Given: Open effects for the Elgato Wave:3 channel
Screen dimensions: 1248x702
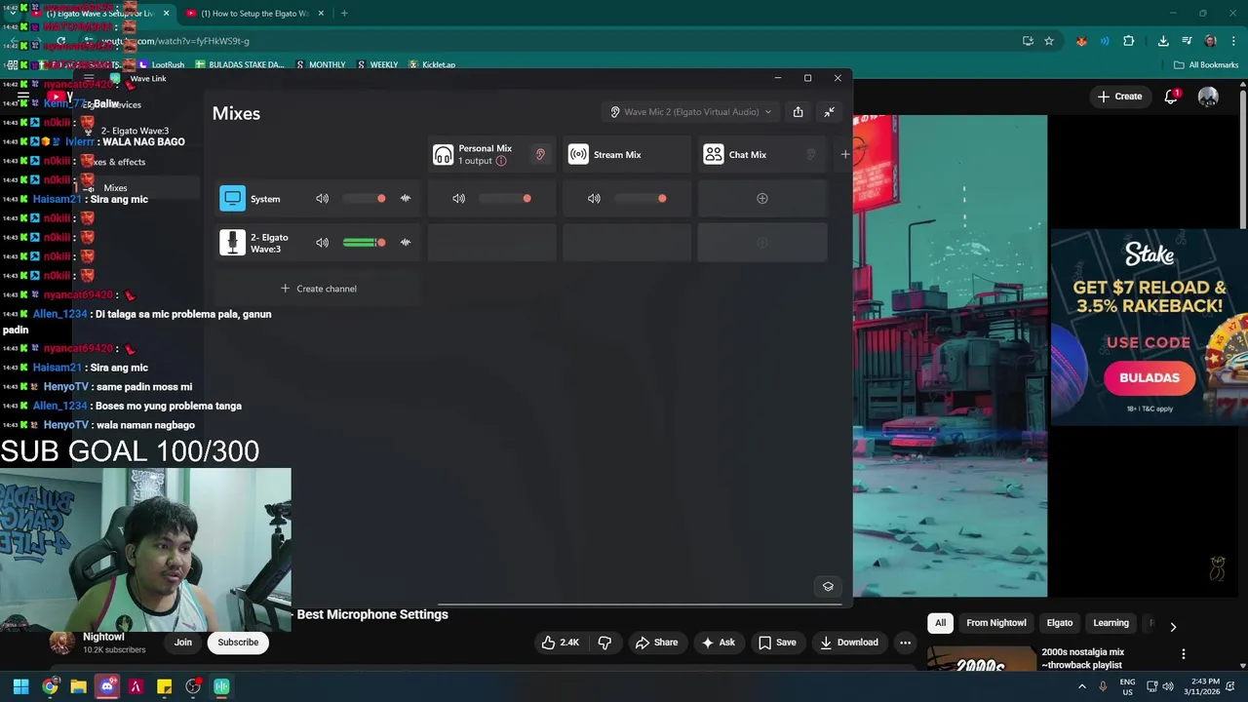Looking at the screenshot, I should coord(406,243).
